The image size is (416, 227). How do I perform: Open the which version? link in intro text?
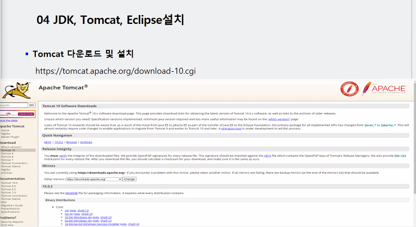[x=279, y=119]
